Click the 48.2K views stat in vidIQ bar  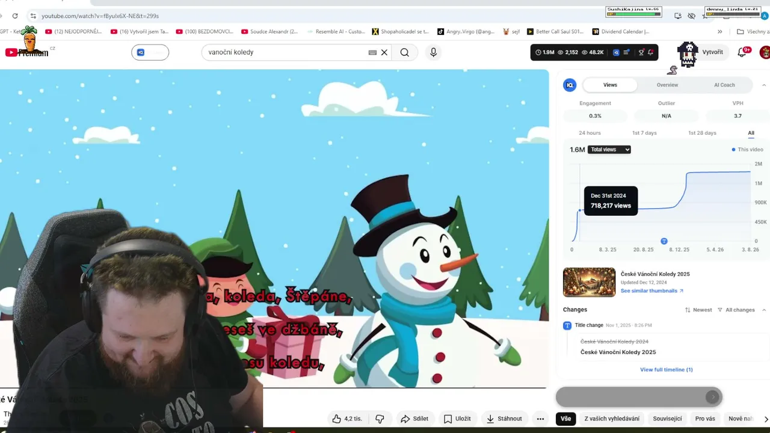click(592, 52)
